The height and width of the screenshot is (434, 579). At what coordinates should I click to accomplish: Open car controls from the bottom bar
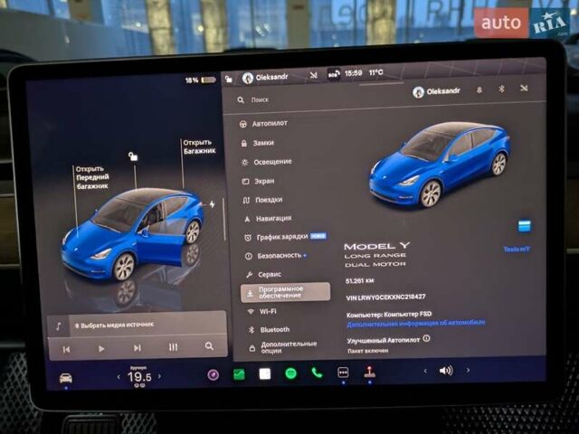click(66, 378)
